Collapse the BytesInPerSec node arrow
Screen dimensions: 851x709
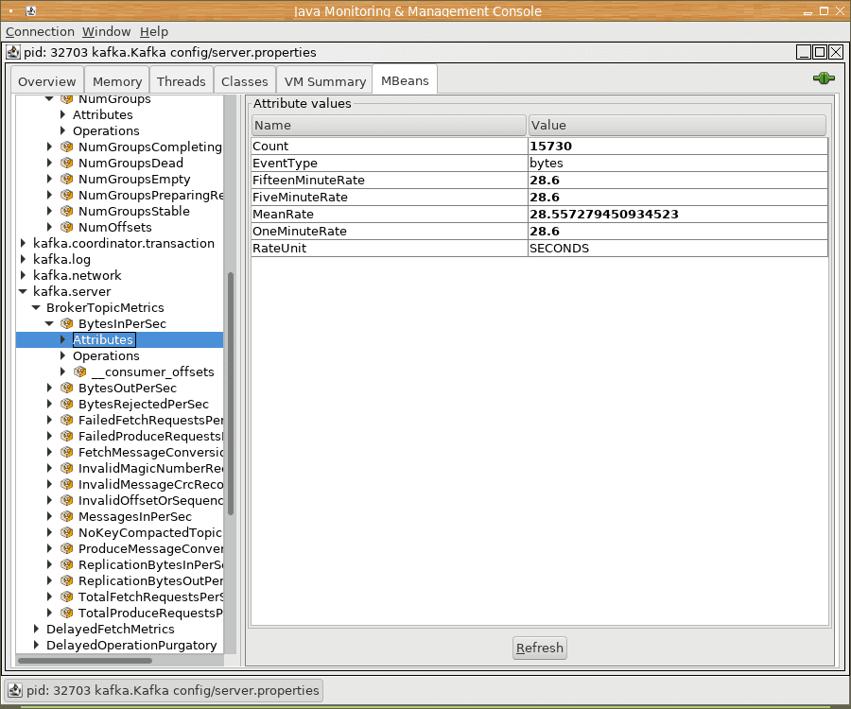pyautogui.click(x=49, y=323)
